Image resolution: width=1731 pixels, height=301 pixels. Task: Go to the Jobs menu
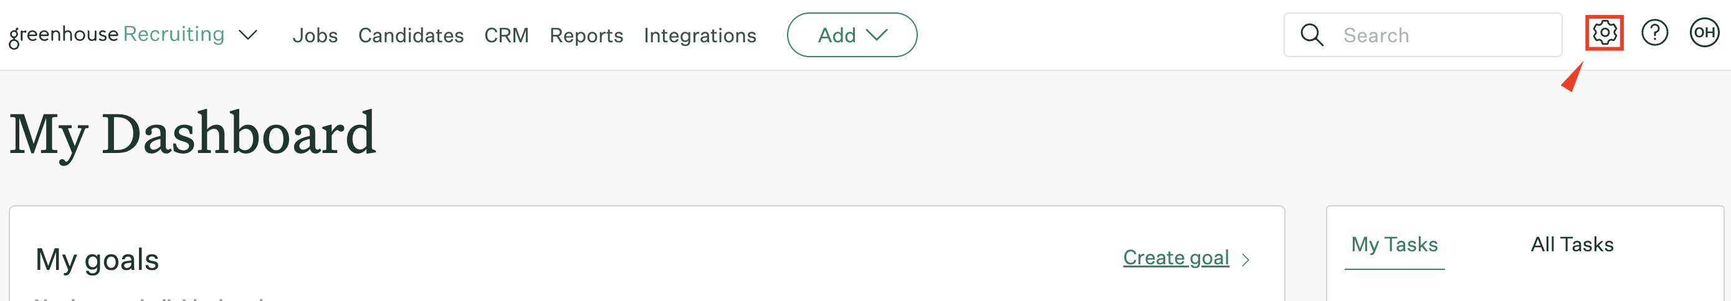coord(315,35)
